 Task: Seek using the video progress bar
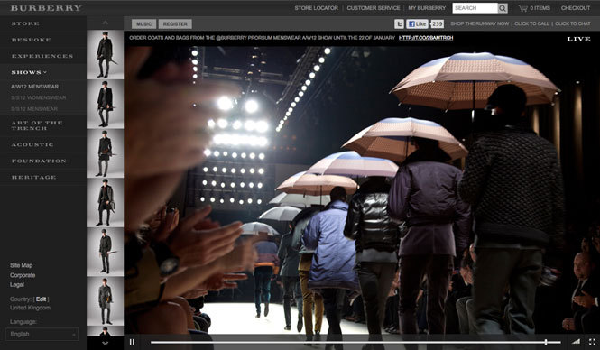pyautogui.click(x=355, y=343)
